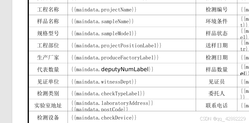Click the maindata.deputyNumLabel placeholder text
The image size is (249, 123).
tap(112, 69)
